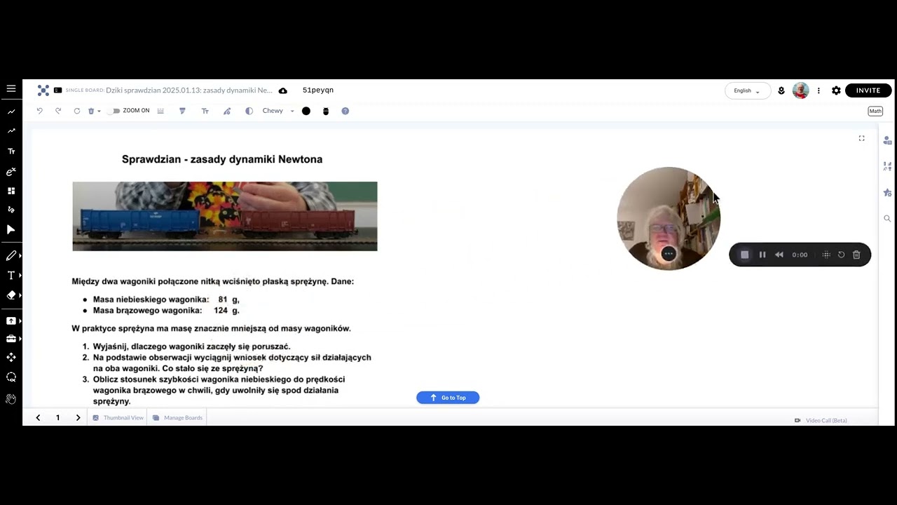Click the board title Dziki sprawdzian

(x=189, y=90)
